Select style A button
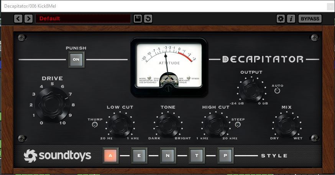The image size is (335, 175). 110,155
